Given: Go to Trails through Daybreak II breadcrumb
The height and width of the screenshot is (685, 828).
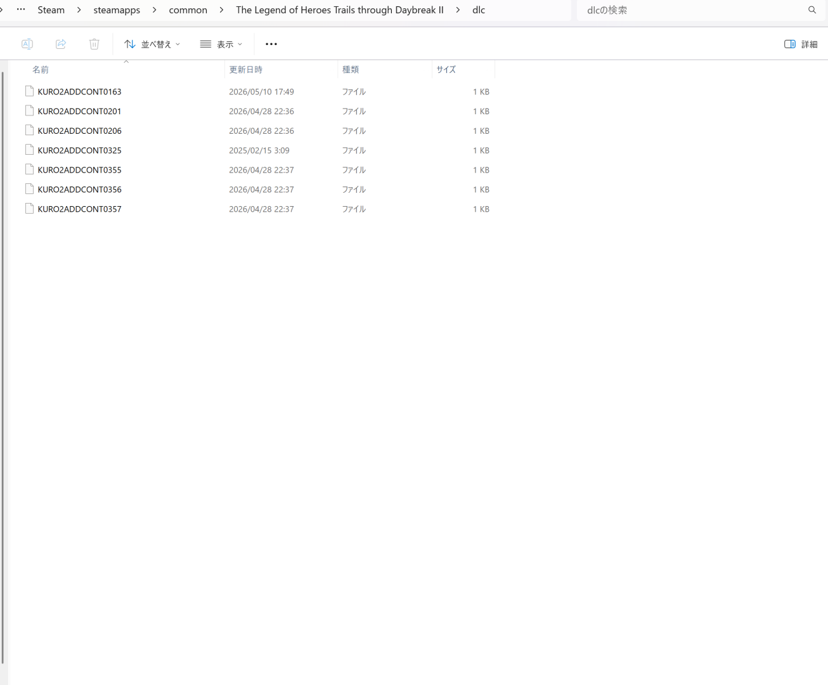Looking at the screenshot, I should [x=340, y=10].
